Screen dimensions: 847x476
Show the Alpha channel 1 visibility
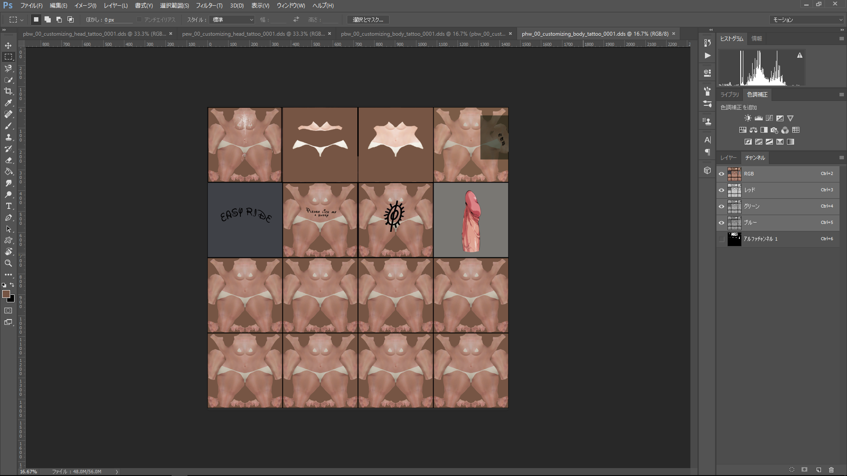(722, 239)
